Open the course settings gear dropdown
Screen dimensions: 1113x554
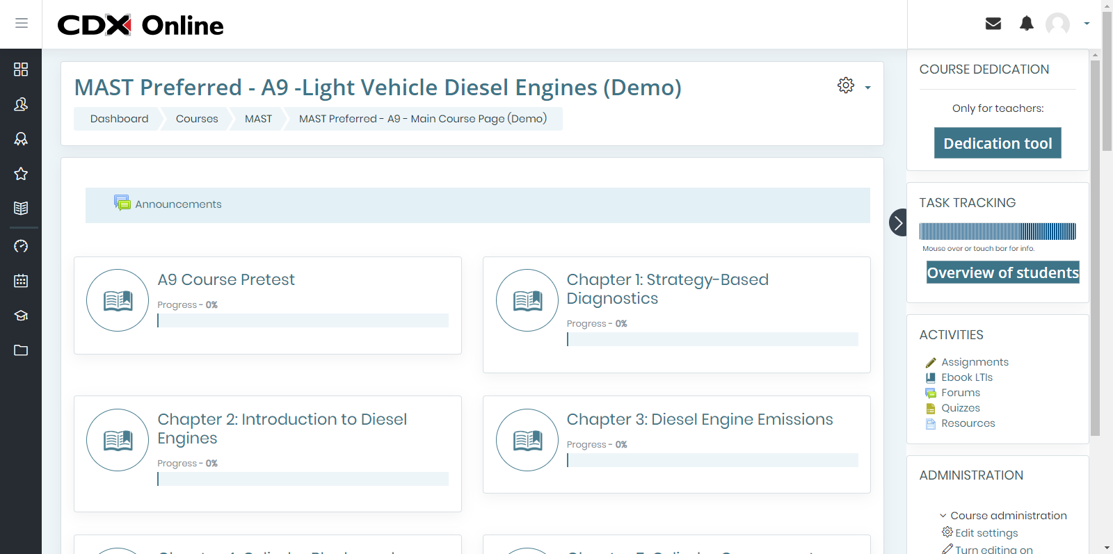[x=854, y=86]
